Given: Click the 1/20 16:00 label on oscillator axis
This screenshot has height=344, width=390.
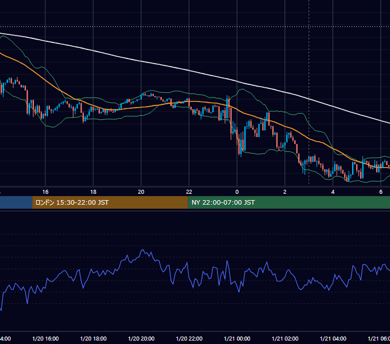Looking at the screenshot, I should (45, 339).
